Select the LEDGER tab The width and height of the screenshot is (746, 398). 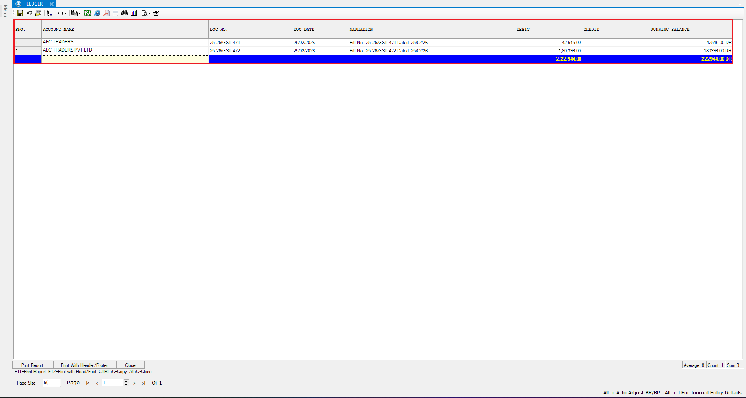pyautogui.click(x=34, y=4)
